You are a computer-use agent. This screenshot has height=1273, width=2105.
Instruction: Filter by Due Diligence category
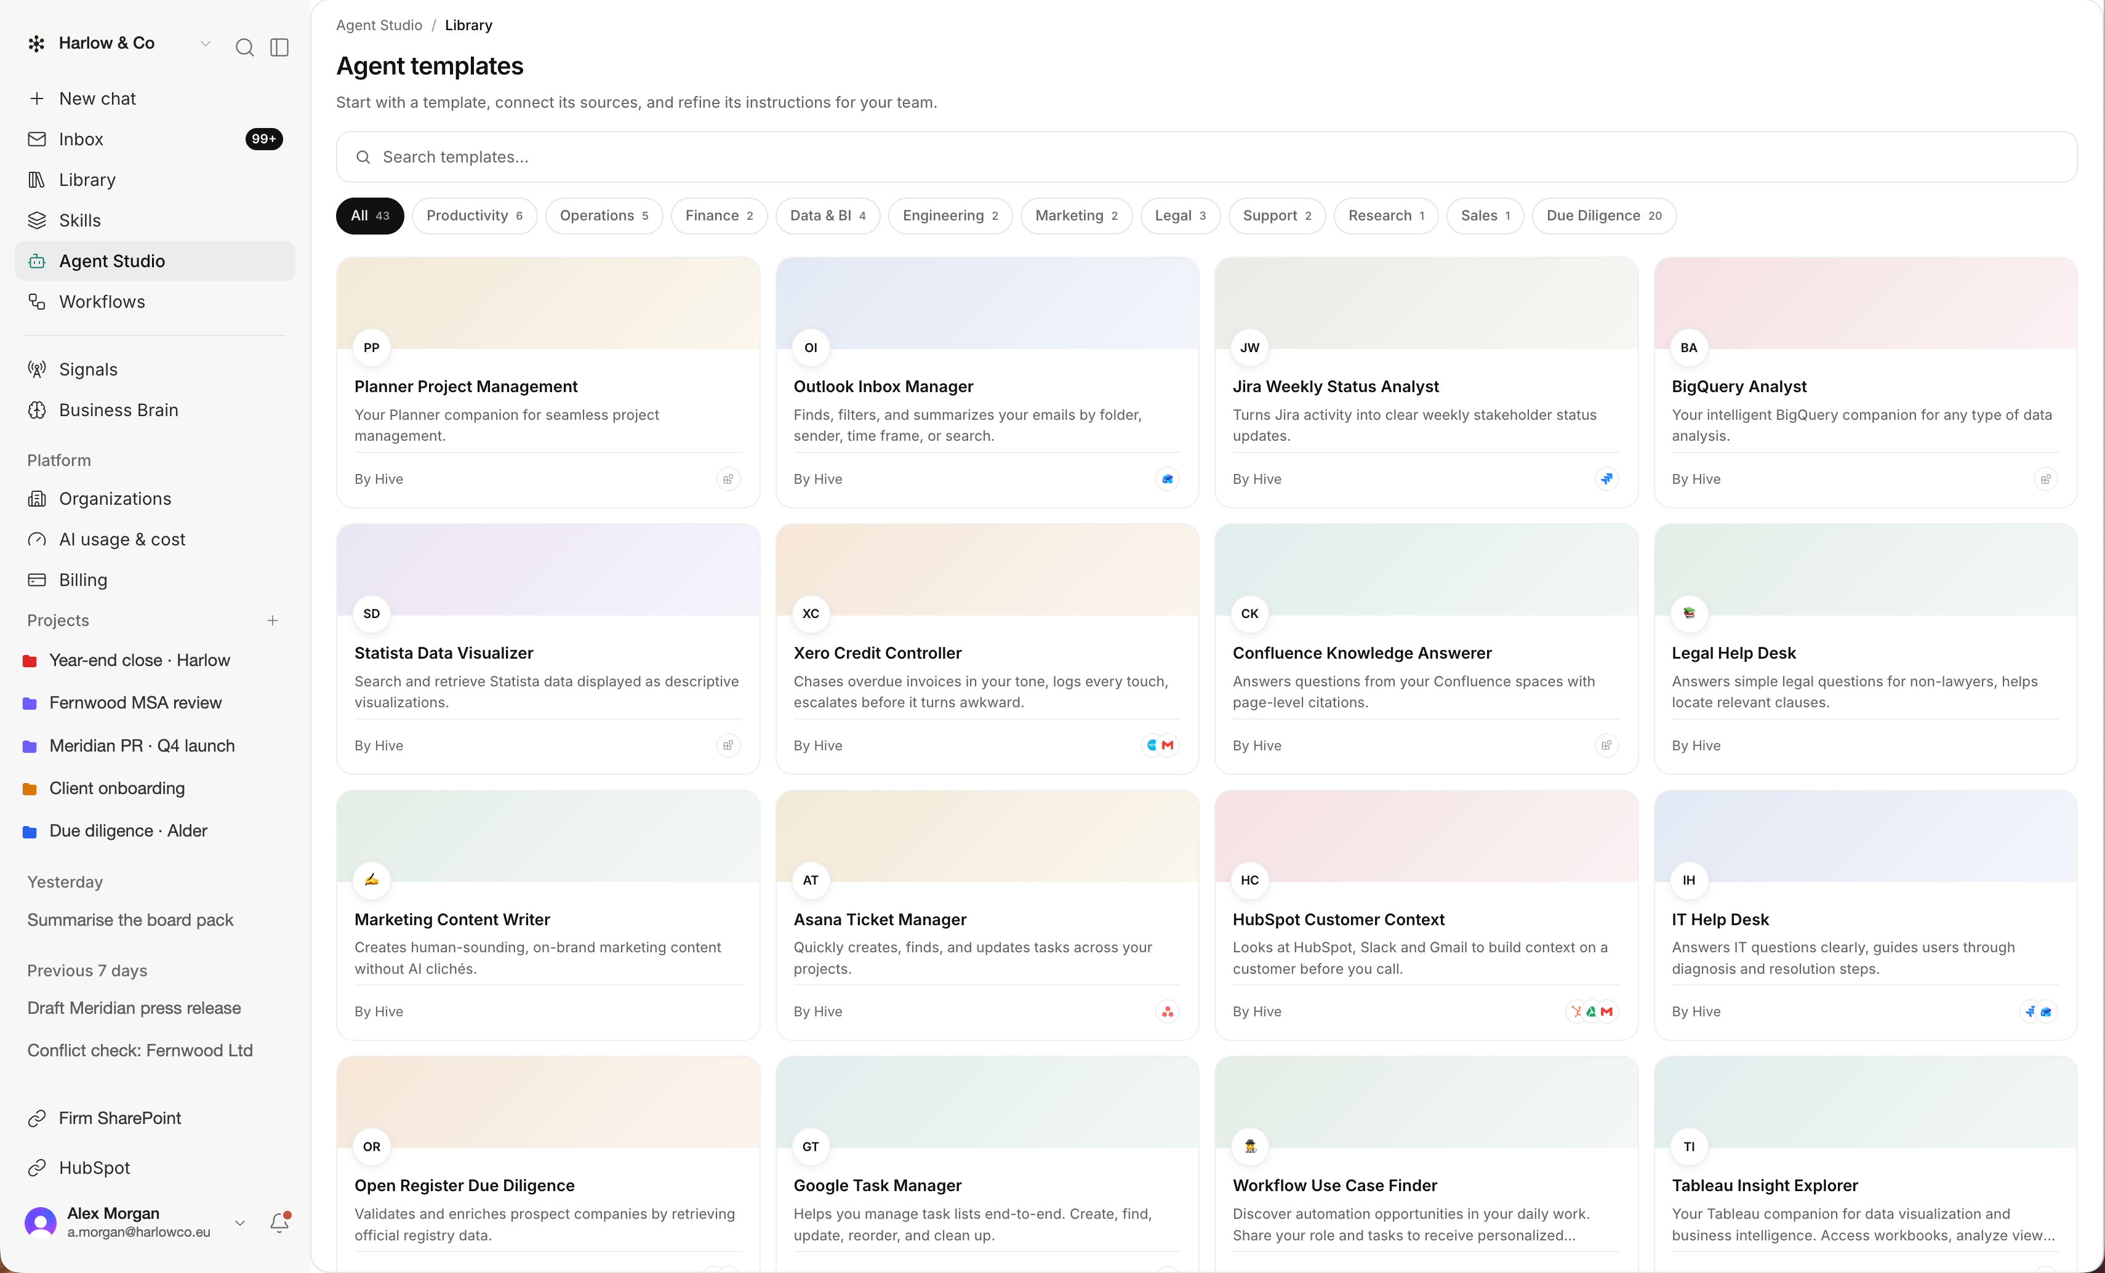pyautogui.click(x=1603, y=216)
